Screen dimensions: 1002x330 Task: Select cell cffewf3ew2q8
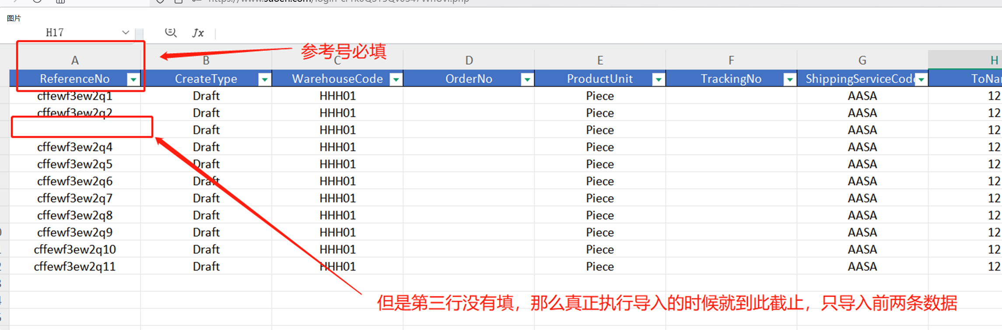[x=75, y=215]
